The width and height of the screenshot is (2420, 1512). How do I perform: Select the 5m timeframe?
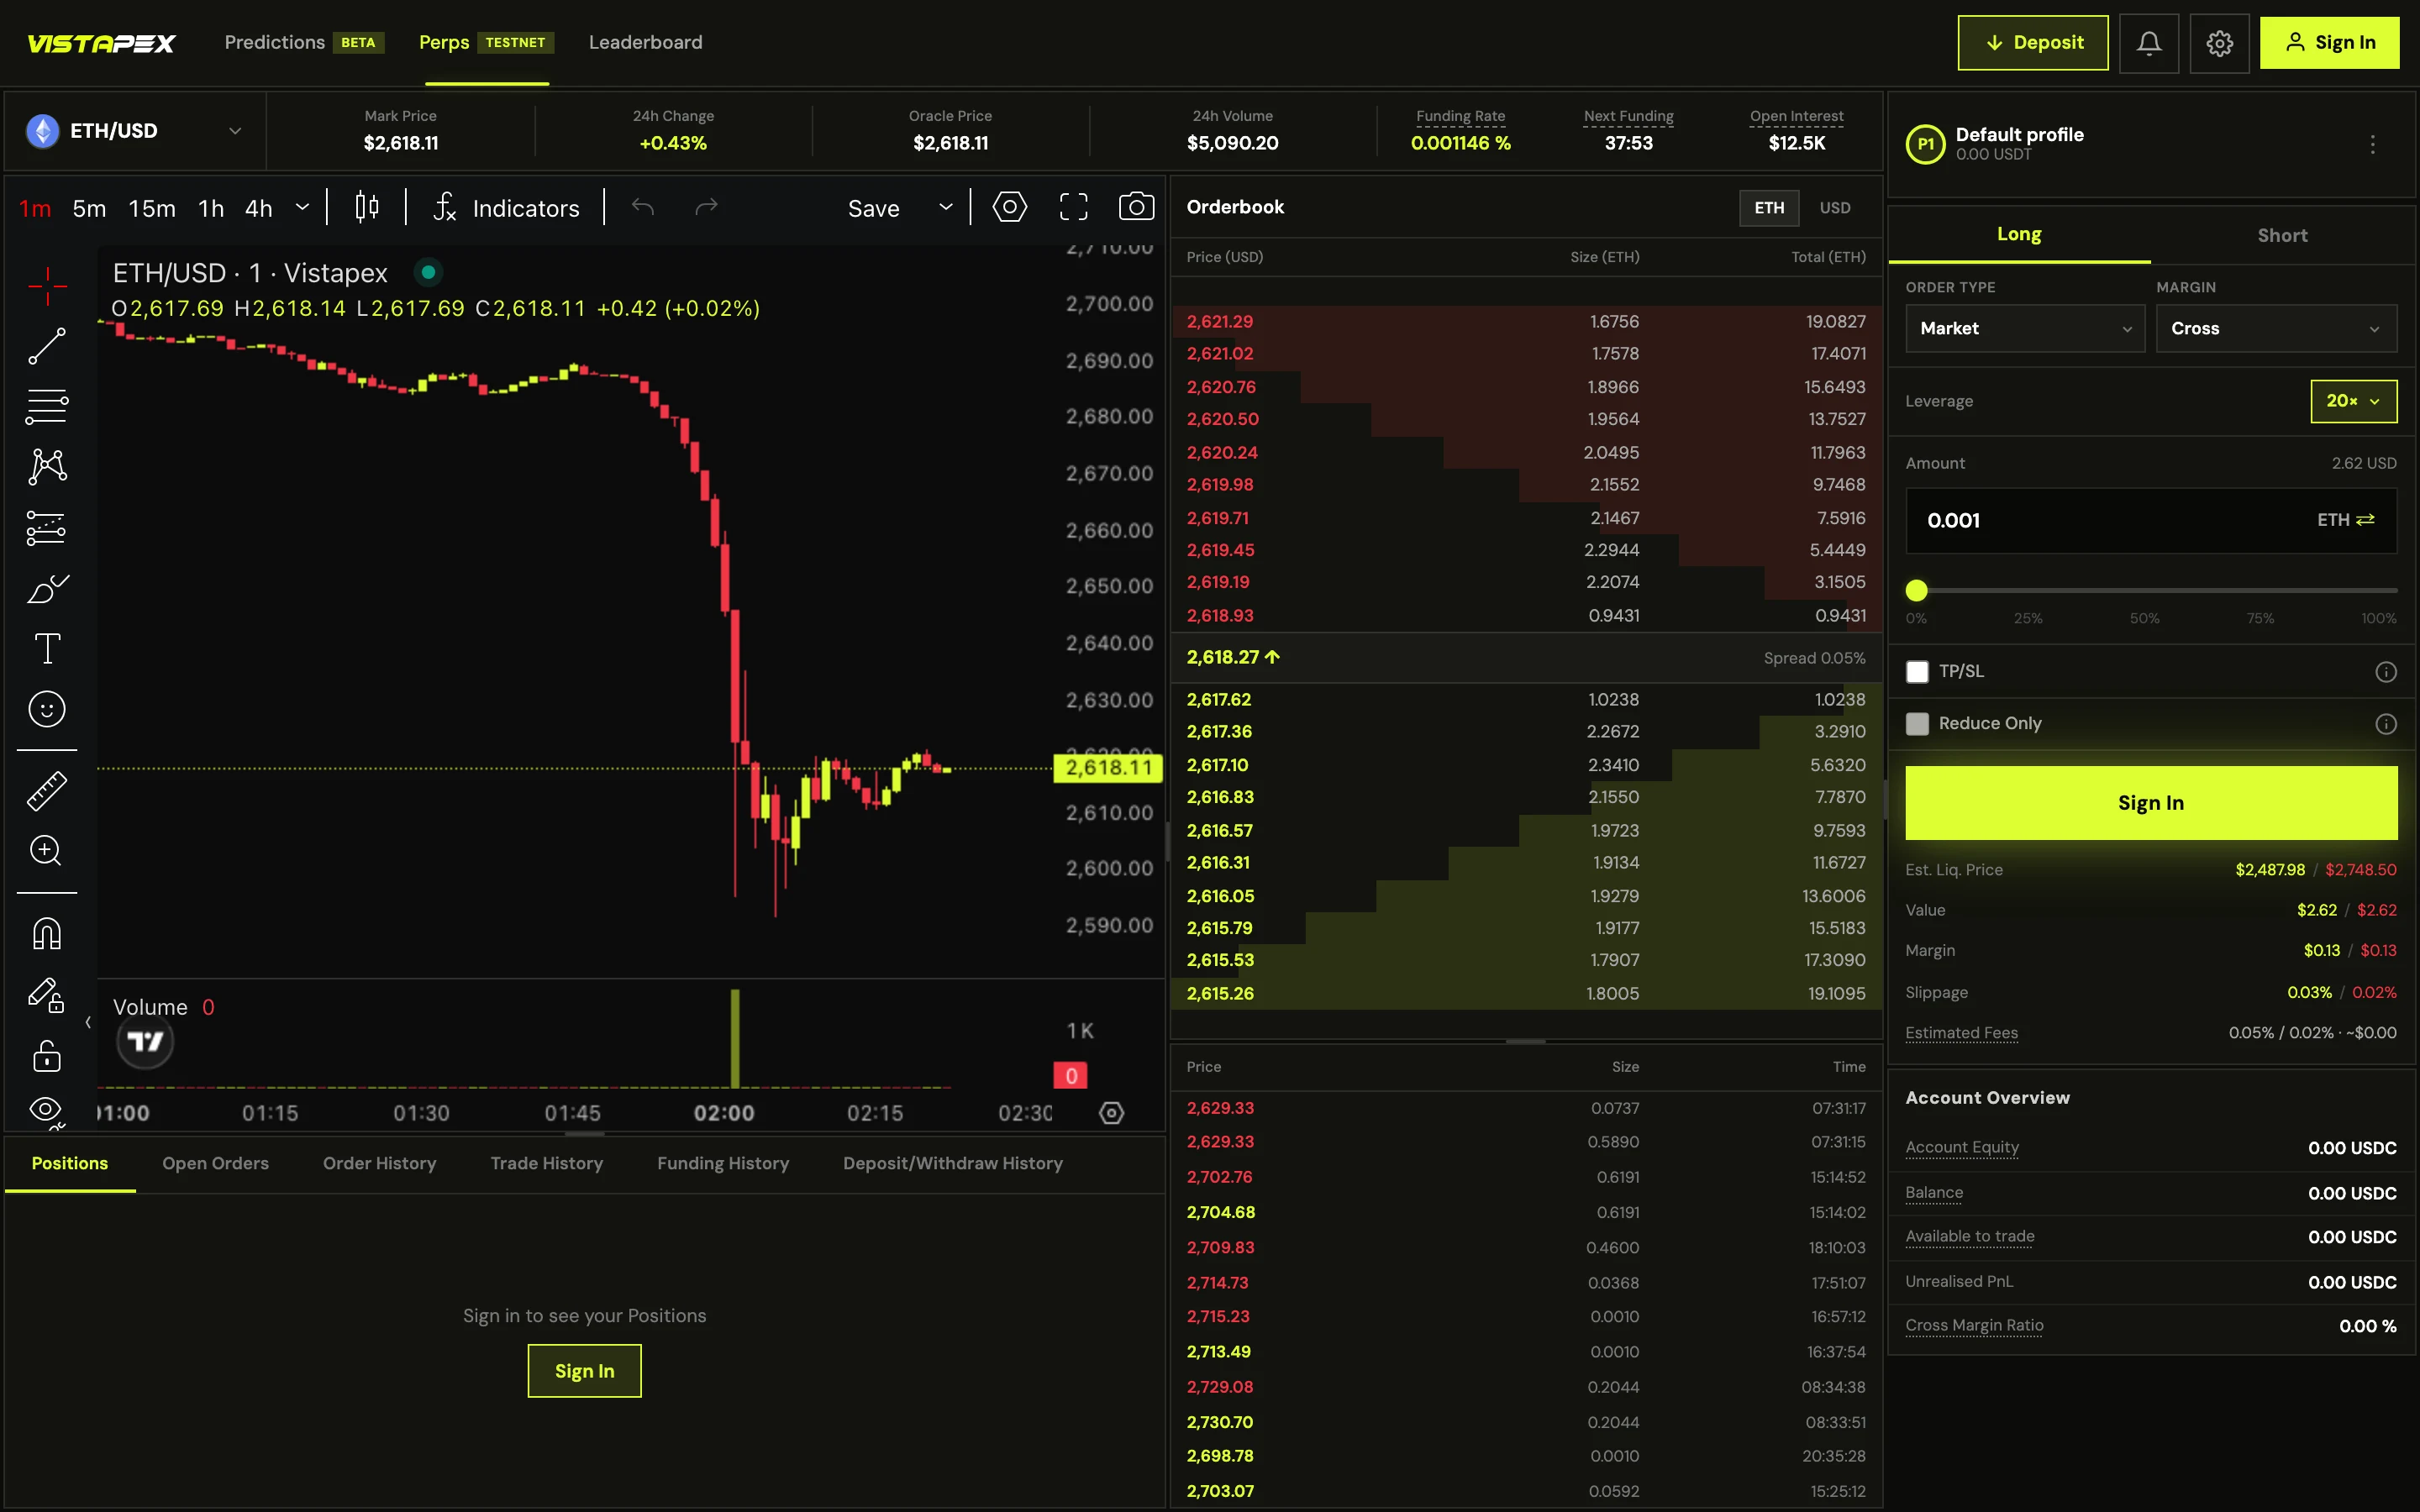coord(89,208)
